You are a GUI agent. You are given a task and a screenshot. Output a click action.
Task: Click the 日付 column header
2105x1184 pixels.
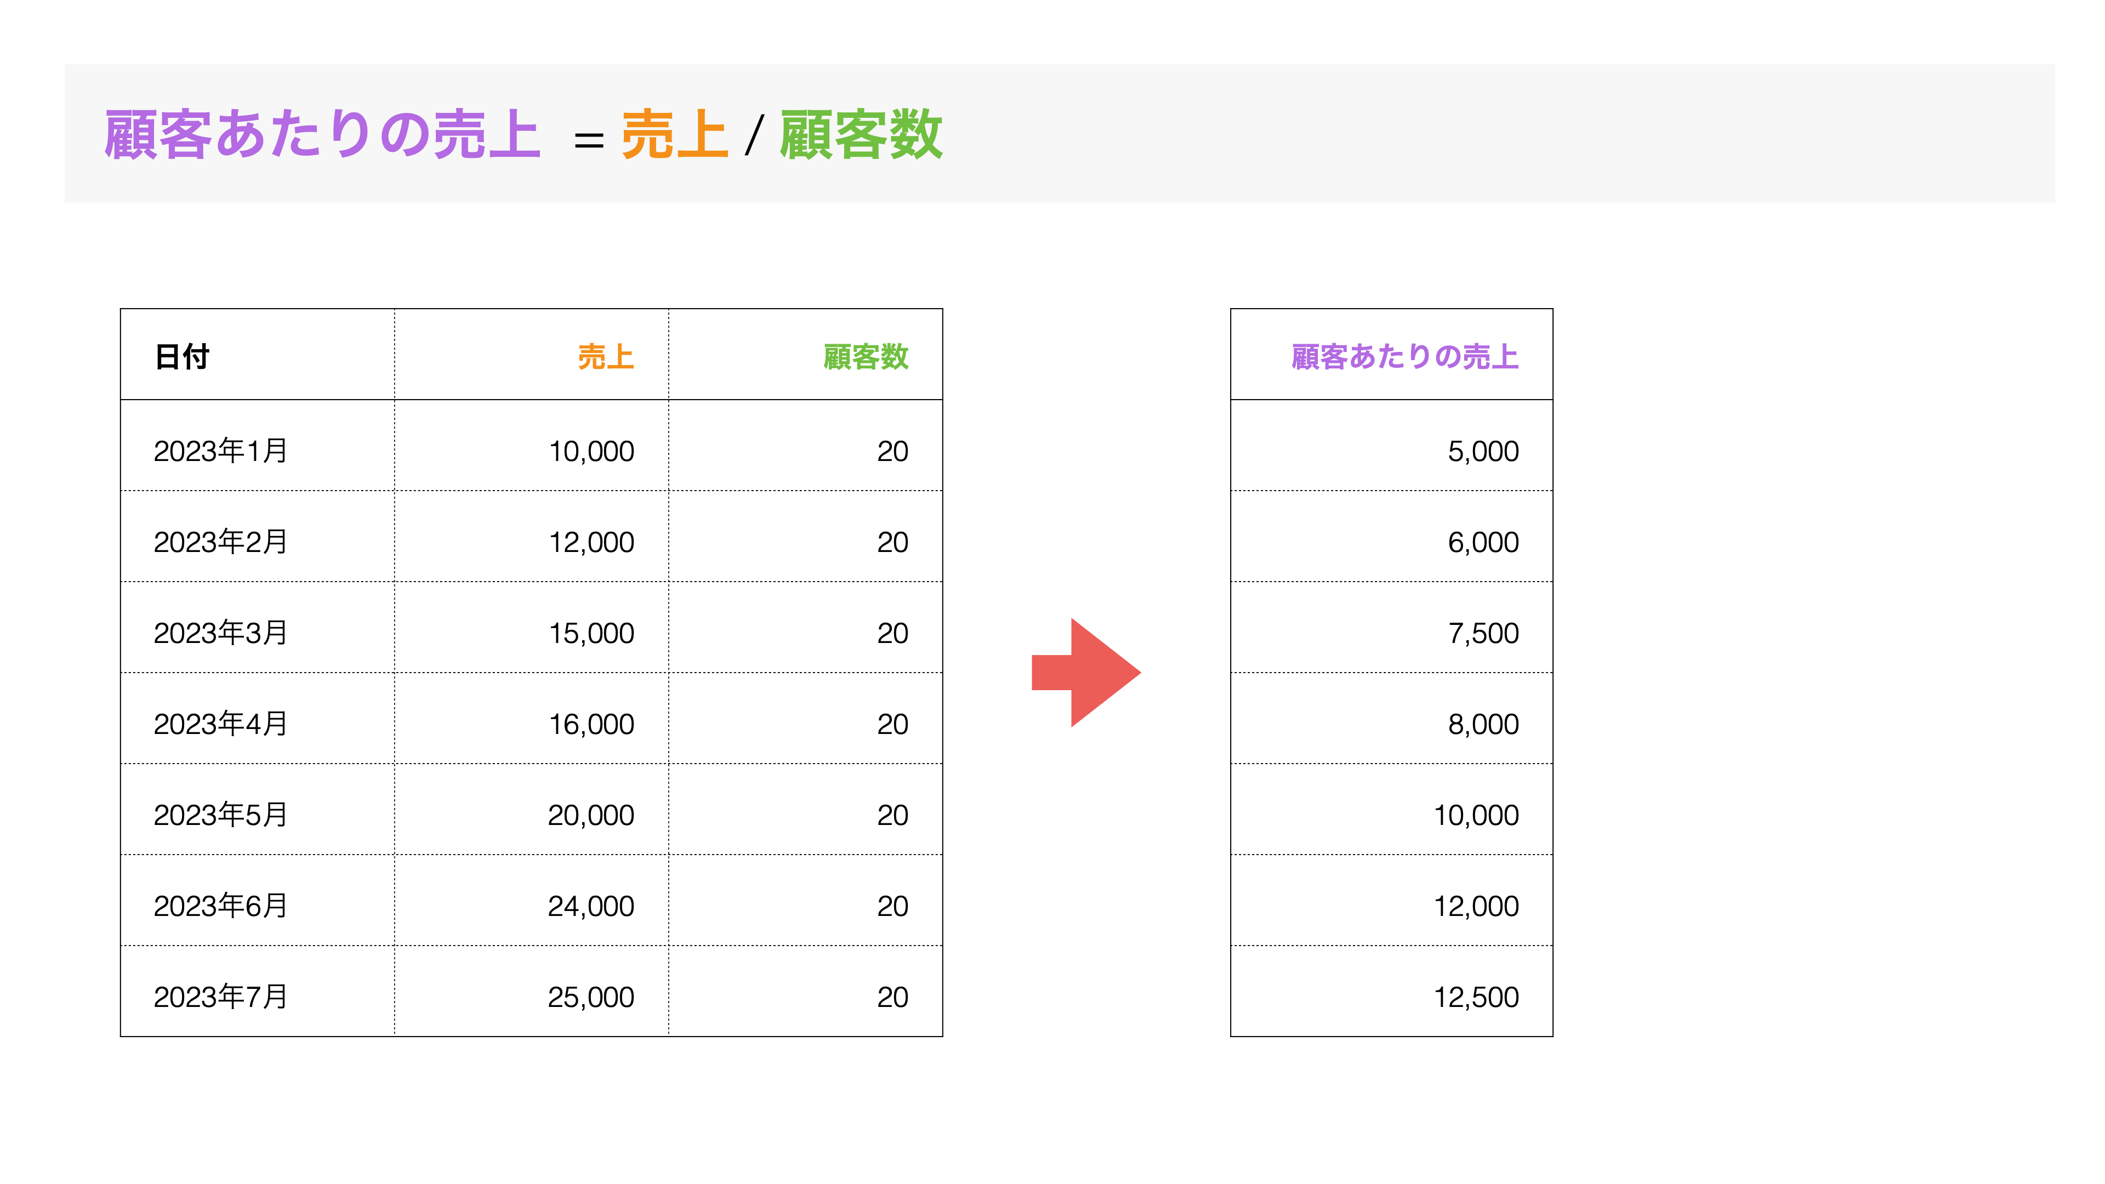258,355
